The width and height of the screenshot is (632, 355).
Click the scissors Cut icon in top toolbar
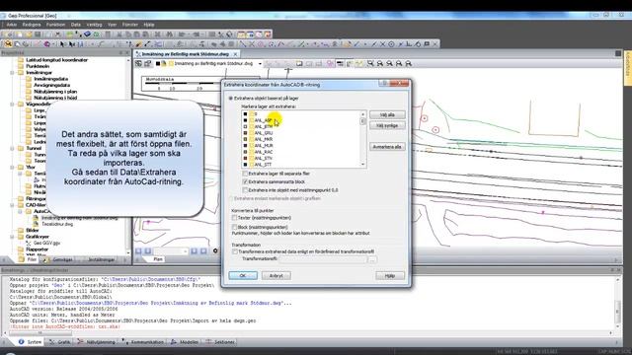tap(118, 35)
